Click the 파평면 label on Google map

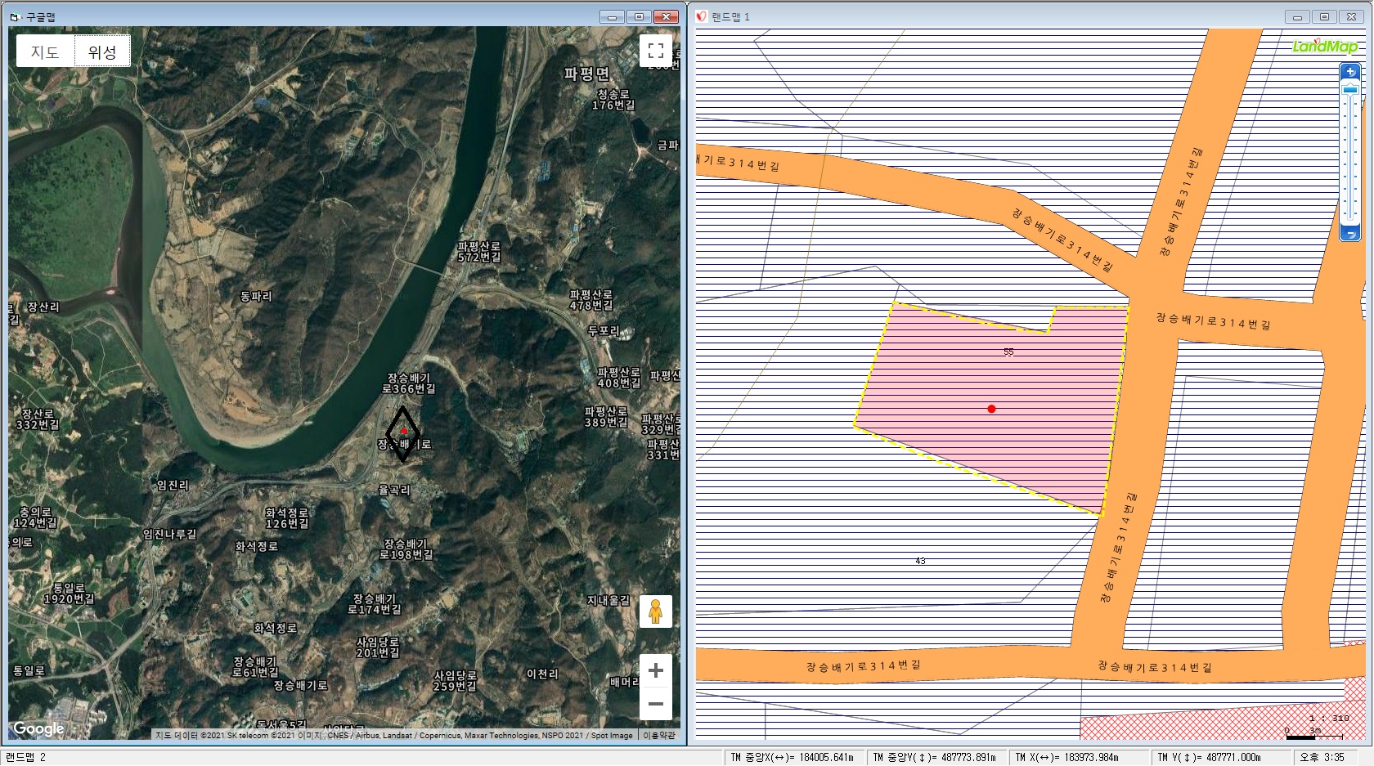586,74
